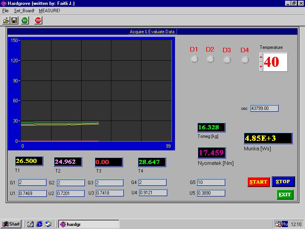Toggle the D2 indicator LED
Viewport: 305px width, 229px height.
pos(210,59)
